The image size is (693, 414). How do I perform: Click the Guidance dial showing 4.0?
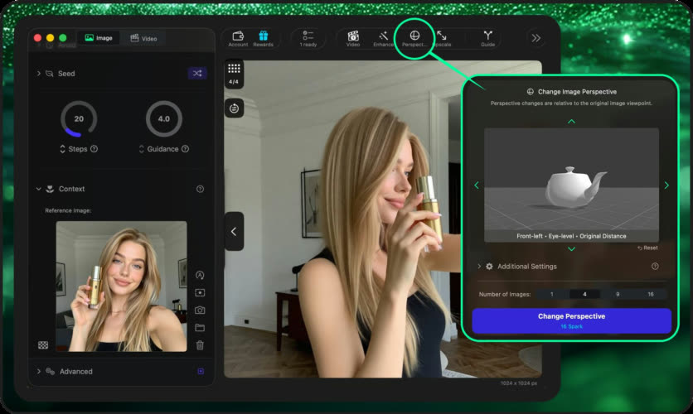(164, 118)
